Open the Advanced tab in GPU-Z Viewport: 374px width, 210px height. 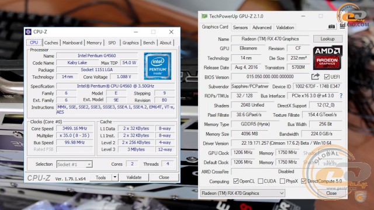(262, 27)
